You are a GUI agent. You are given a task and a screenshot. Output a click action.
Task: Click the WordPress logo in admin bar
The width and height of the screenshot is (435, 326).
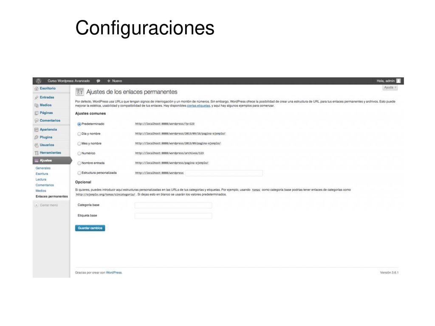[39, 81]
